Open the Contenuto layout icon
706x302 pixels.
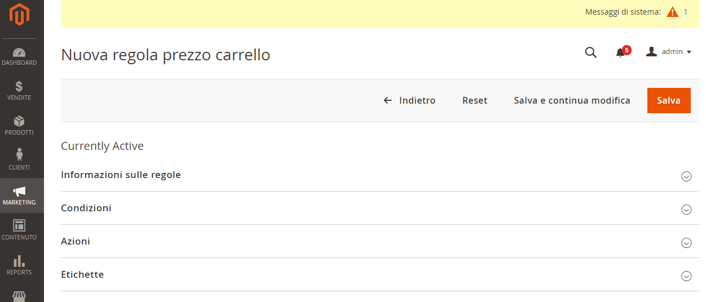(x=19, y=225)
